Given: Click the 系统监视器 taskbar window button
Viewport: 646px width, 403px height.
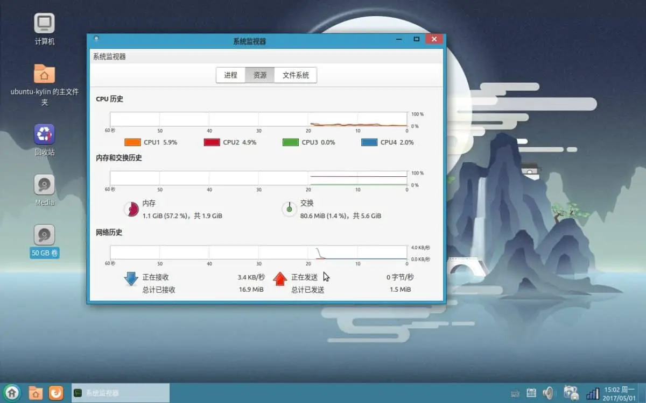Looking at the screenshot, I should 121,393.
